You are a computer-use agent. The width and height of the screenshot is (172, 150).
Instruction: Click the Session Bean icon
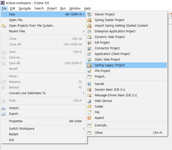coord(89,90)
